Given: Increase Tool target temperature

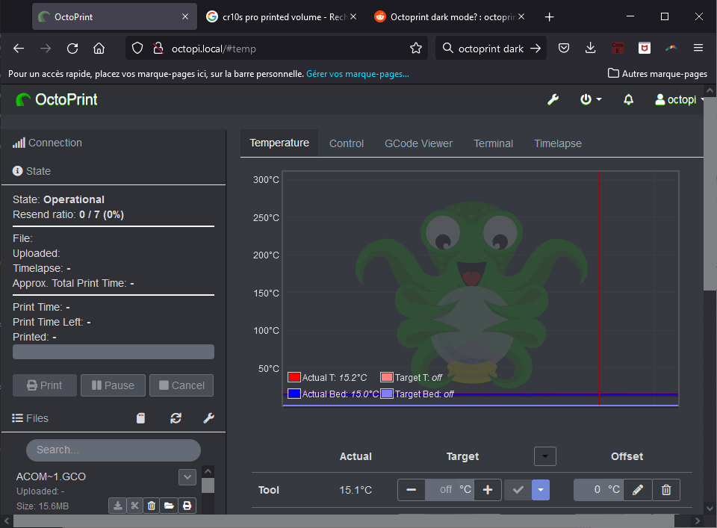Looking at the screenshot, I should click(488, 490).
